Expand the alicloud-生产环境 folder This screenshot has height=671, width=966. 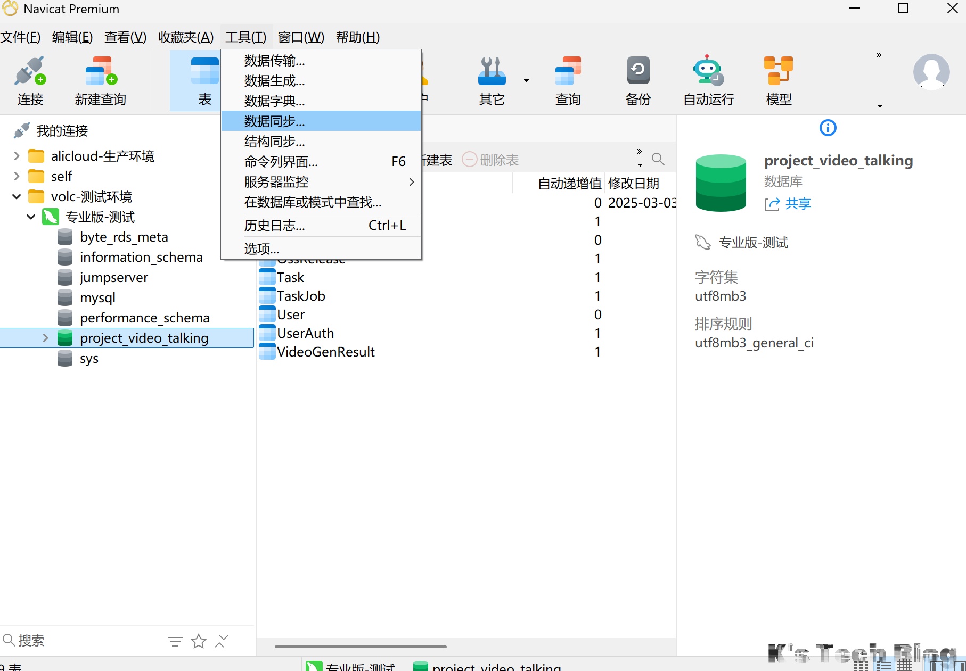[x=17, y=156]
